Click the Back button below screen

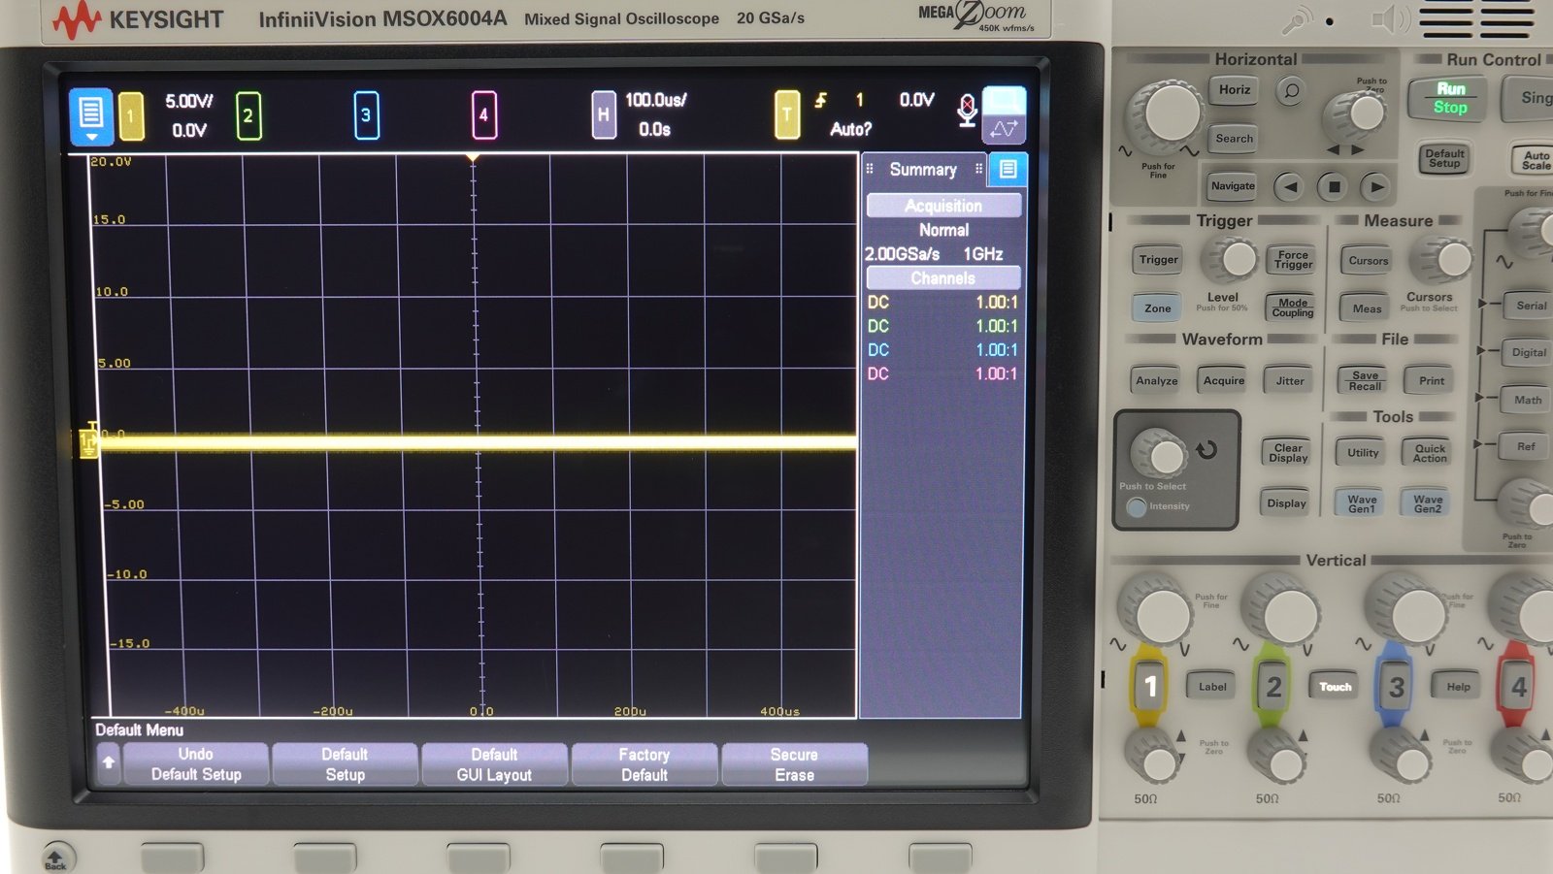coord(56,858)
